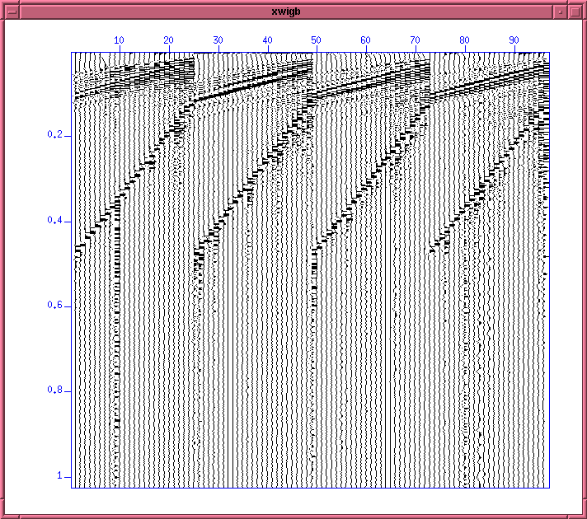This screenshot has width=587, height=519.
Task: Click the trace axis label 10
Action: (120, 40)
